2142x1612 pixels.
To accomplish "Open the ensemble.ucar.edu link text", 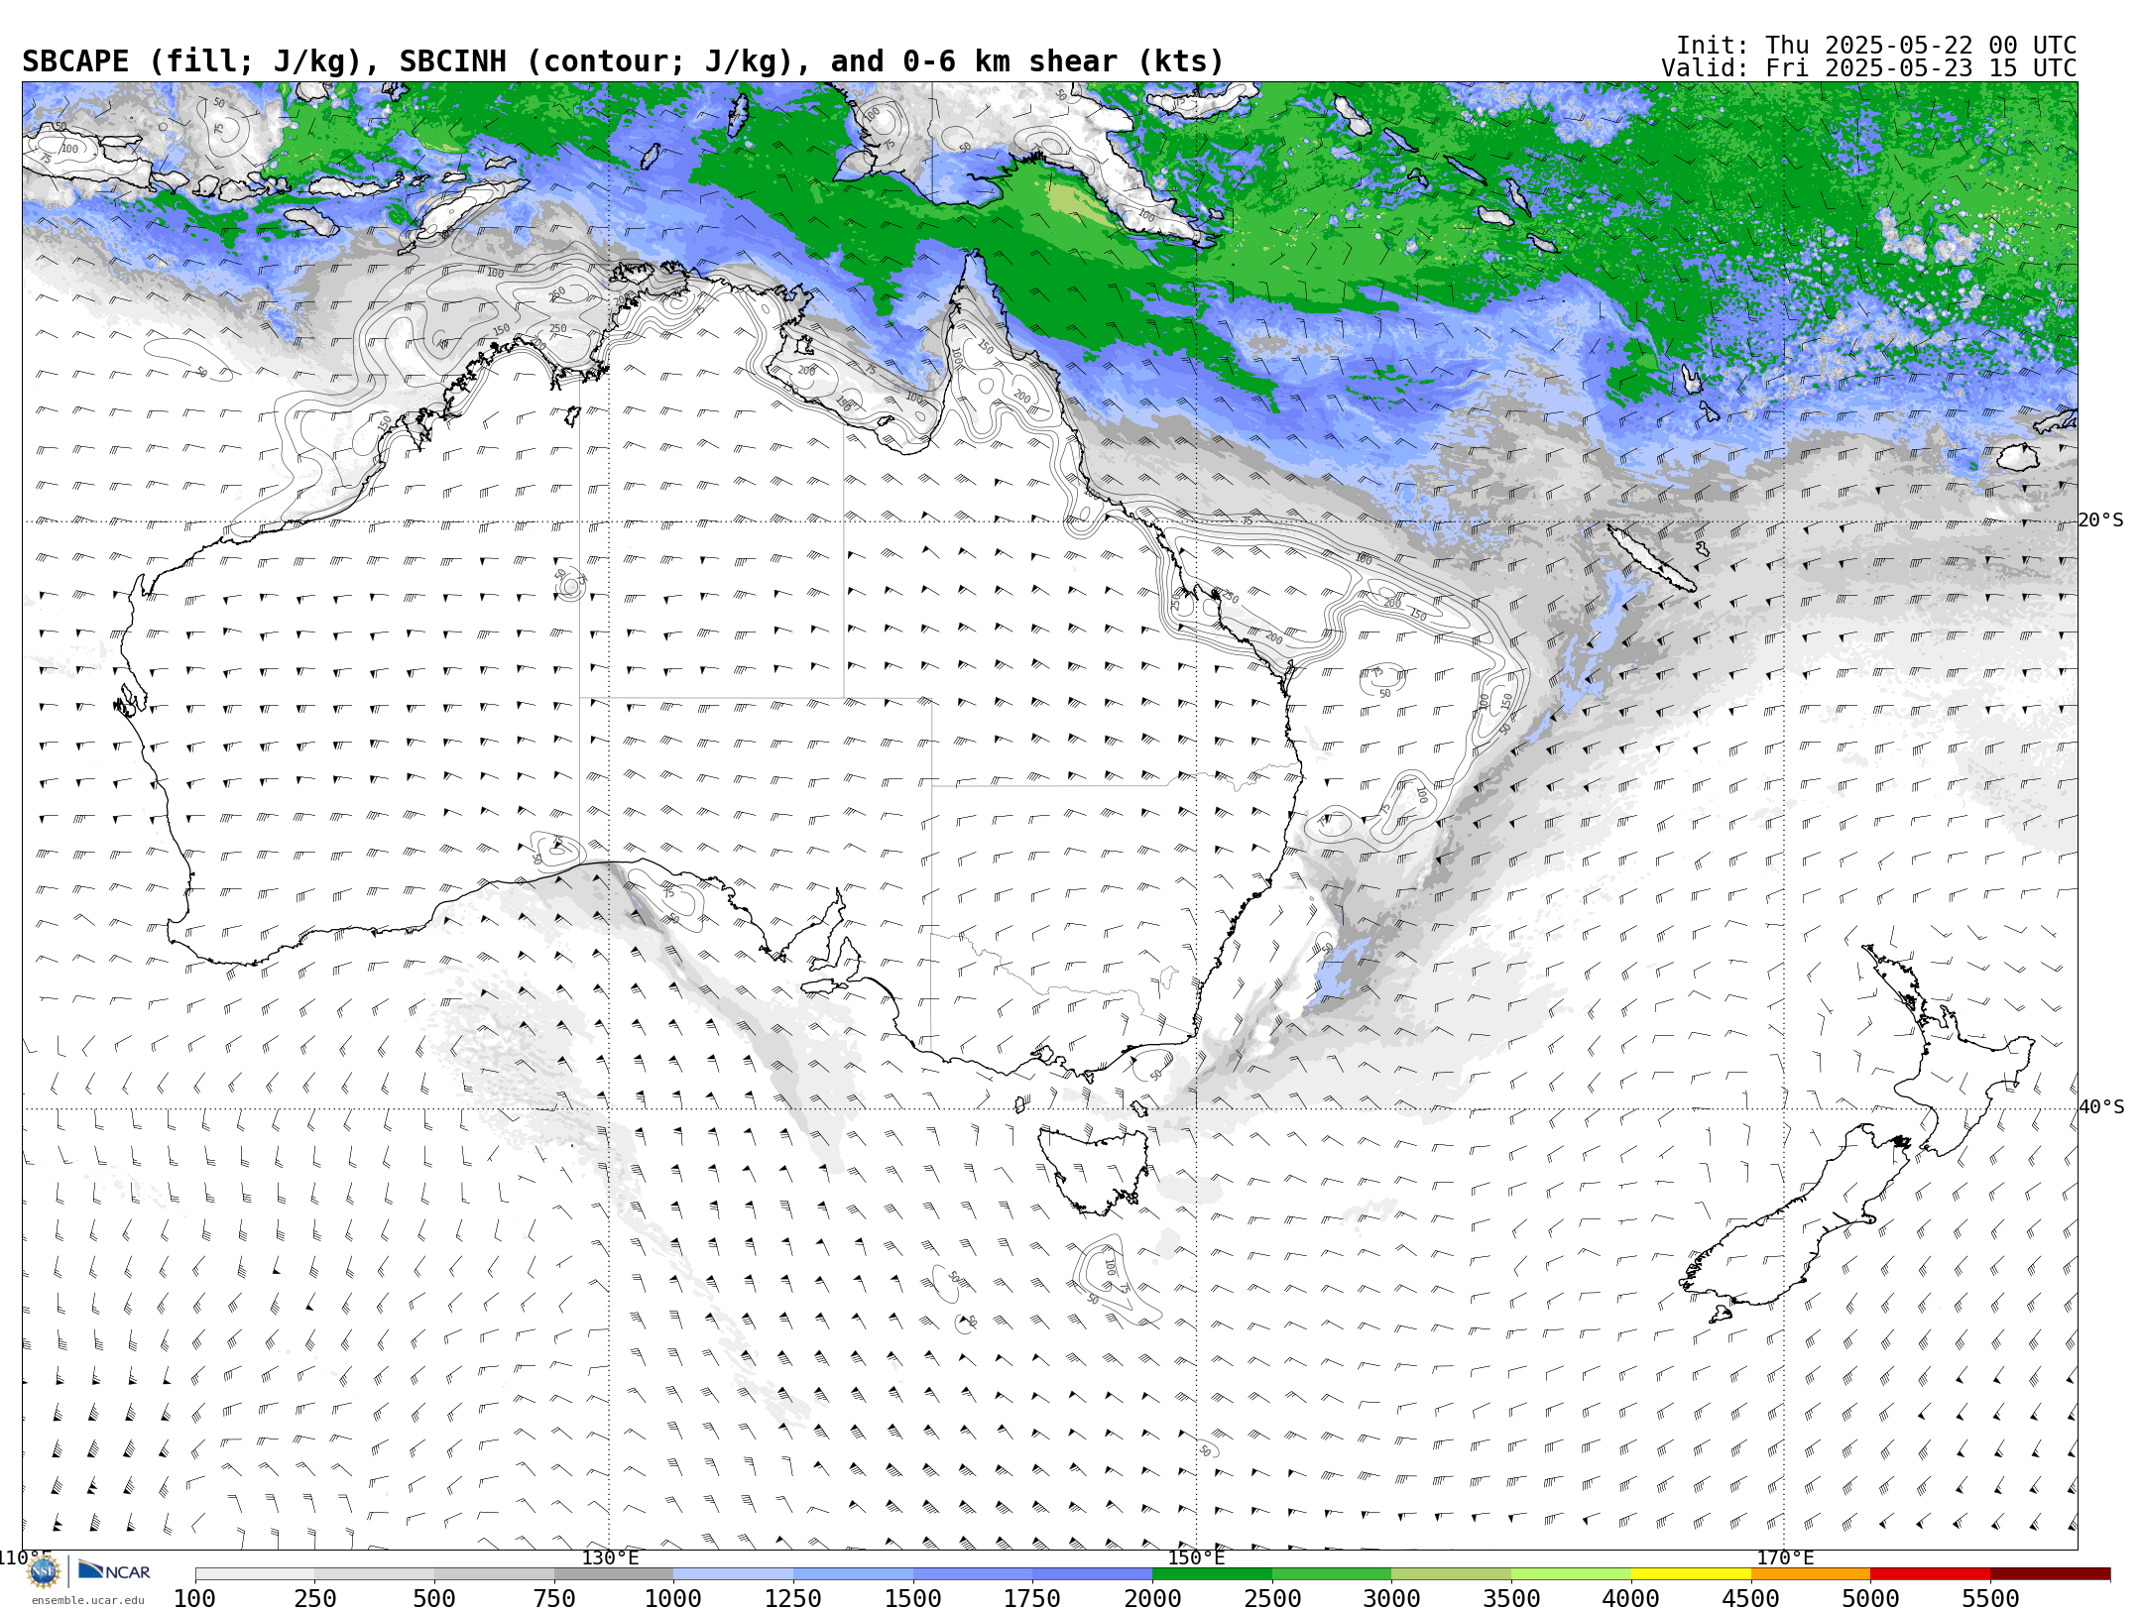I will pos(87,1600).
